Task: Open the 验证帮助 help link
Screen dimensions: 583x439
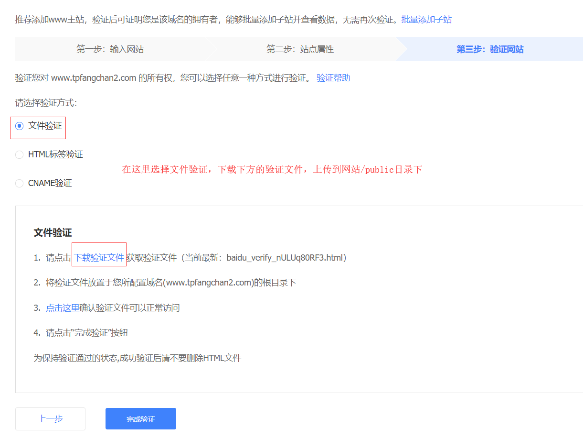Action: (333, 78)
